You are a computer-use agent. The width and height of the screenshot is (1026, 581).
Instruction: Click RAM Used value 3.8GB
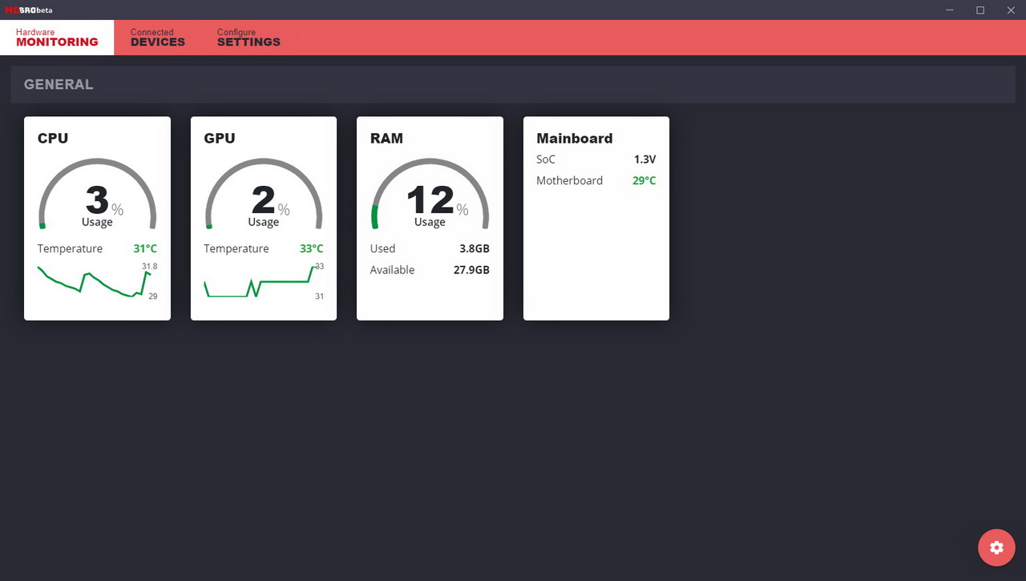[x=475, y=248]
